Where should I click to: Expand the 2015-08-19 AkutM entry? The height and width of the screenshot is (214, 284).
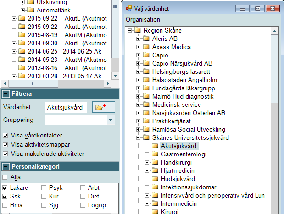(14, 35)
